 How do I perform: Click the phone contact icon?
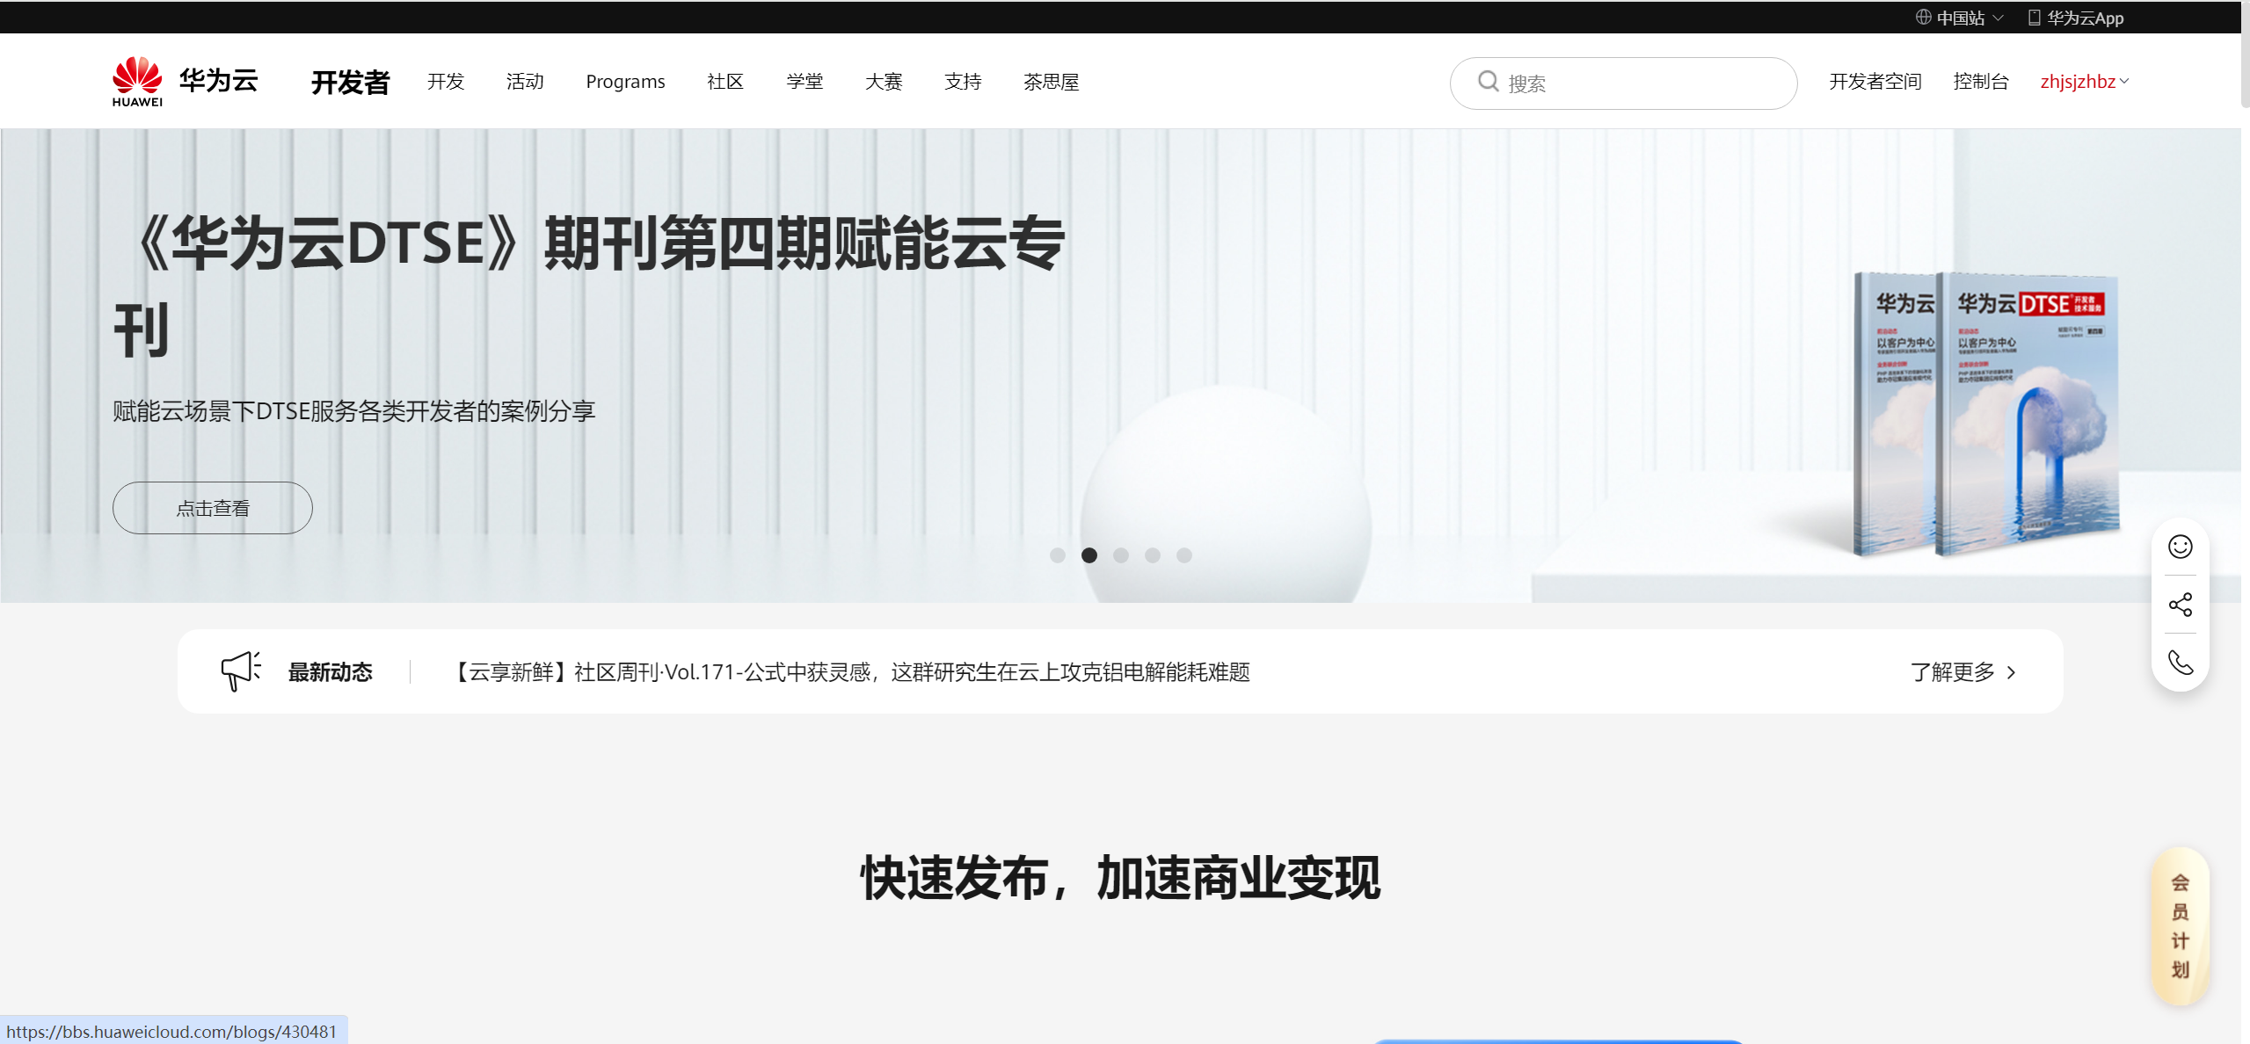2180,662
